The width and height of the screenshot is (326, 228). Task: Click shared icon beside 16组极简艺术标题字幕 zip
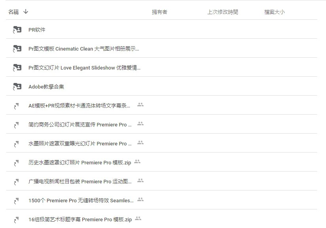click(138, 219)
